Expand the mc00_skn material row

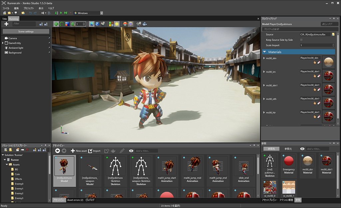[264, 58]
